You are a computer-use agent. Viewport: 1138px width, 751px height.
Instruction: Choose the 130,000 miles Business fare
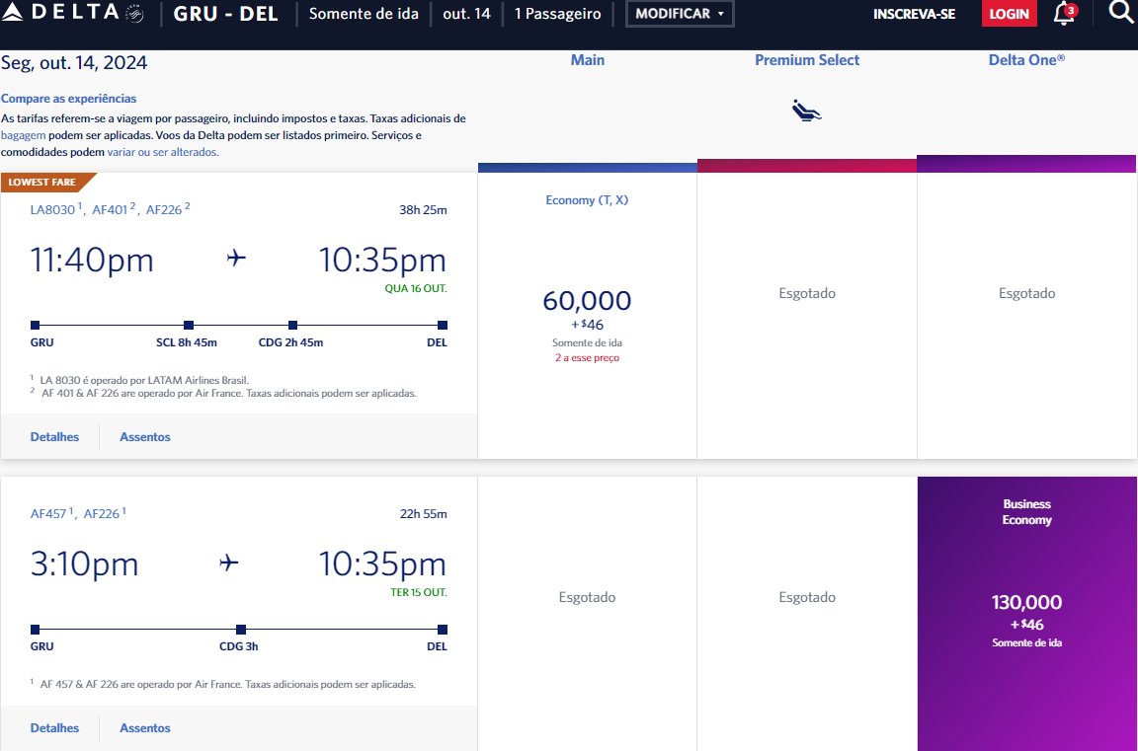[1026, 614]
